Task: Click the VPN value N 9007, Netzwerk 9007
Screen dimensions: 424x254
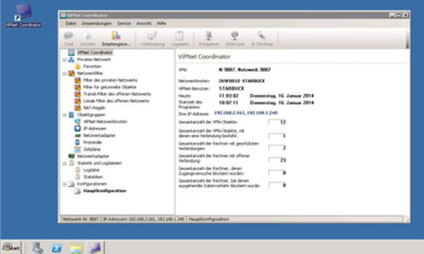Action: click(x=245, y=70)
